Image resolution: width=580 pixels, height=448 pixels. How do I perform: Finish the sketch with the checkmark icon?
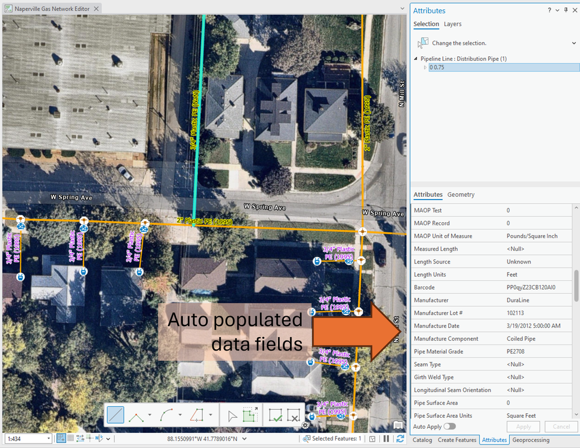click(275, 416)
